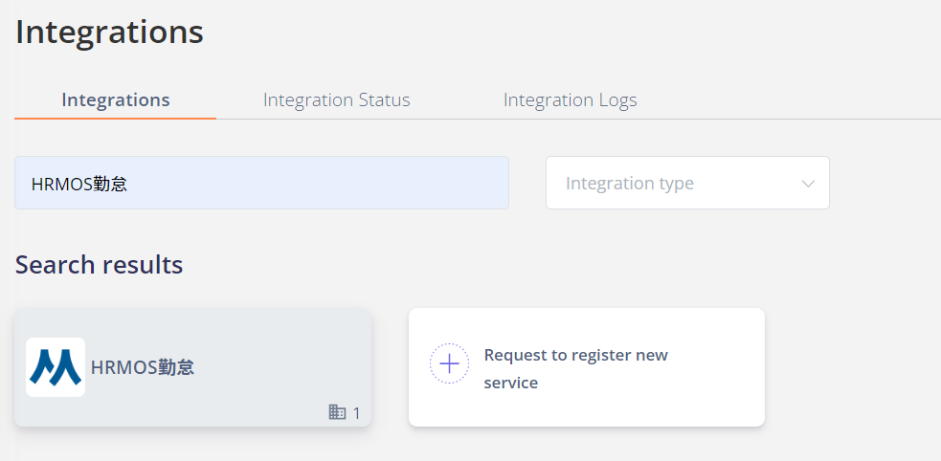Focus the search field containing HRMOS勤怠
Image resolution: width=941 pixels, height=461 pixels.
click(261, 183)
